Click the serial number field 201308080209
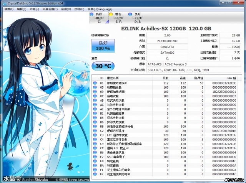Image resolution: width=246 pixels, height=183 pixels. (167, 41)
